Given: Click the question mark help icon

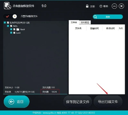Looking at the screenshot, I should pyautogui.click(x=101, y=6).
